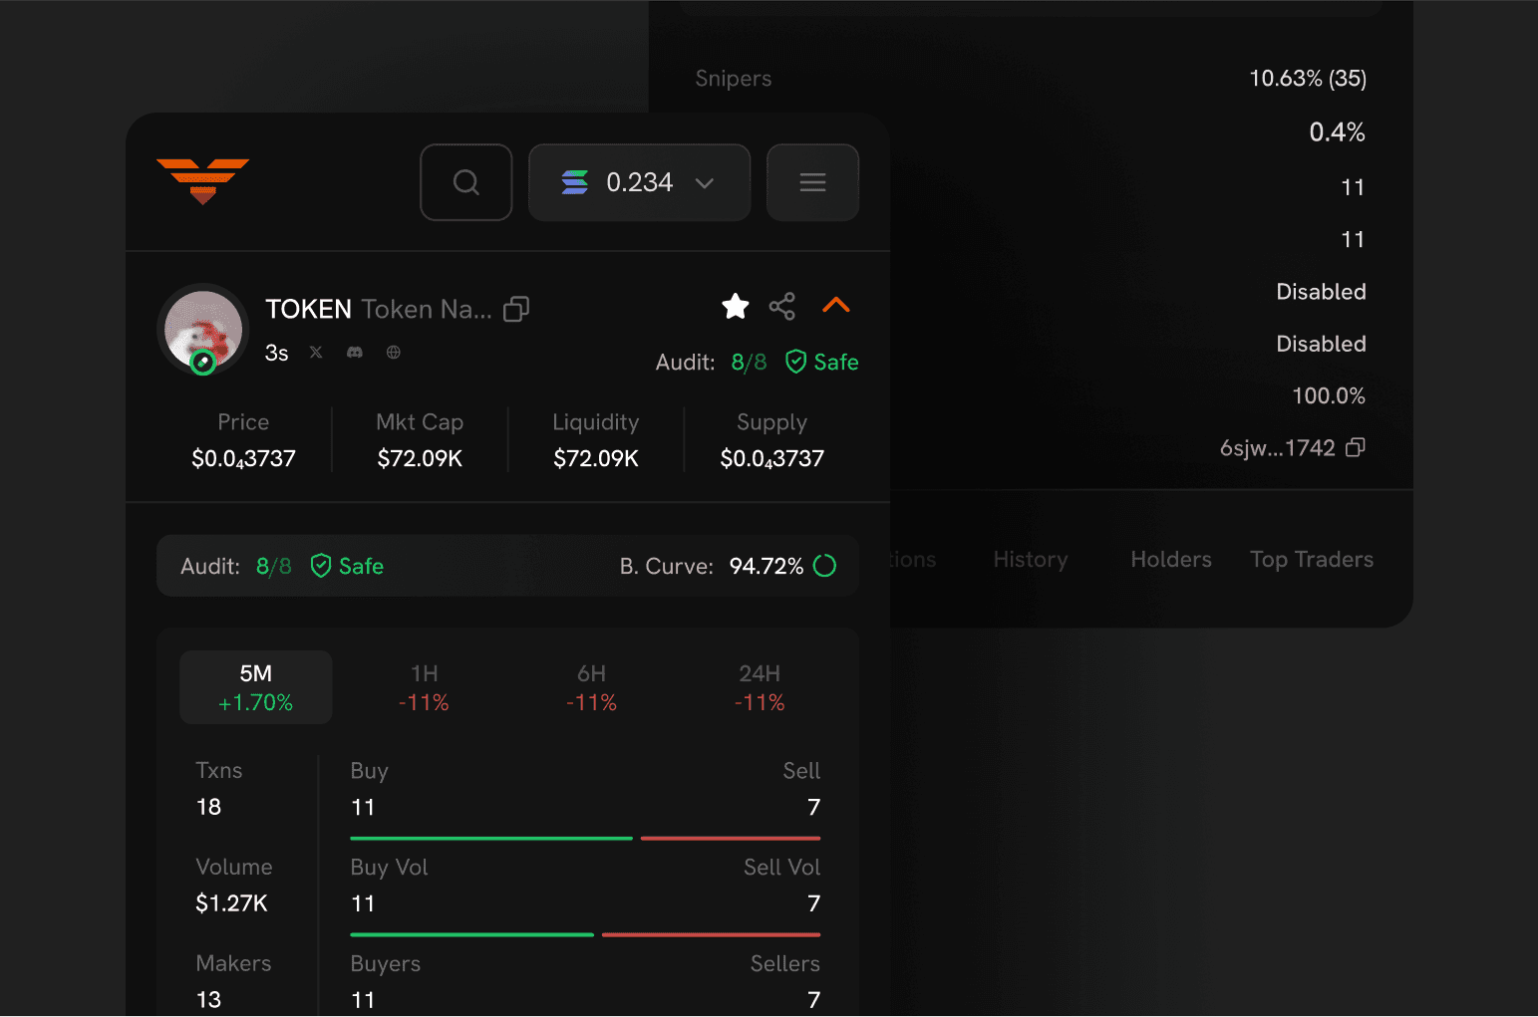Viewport: 1538px width, 1017px height.
Task: Open the token's Discord link
Action: (x=354, y=353)
